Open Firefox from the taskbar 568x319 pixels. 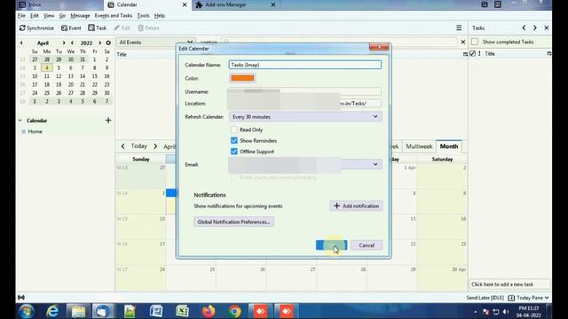coord(209,311)
